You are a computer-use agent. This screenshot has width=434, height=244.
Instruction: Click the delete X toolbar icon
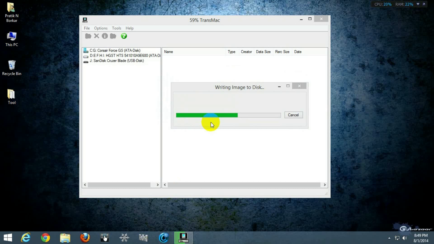pos(97,36)
